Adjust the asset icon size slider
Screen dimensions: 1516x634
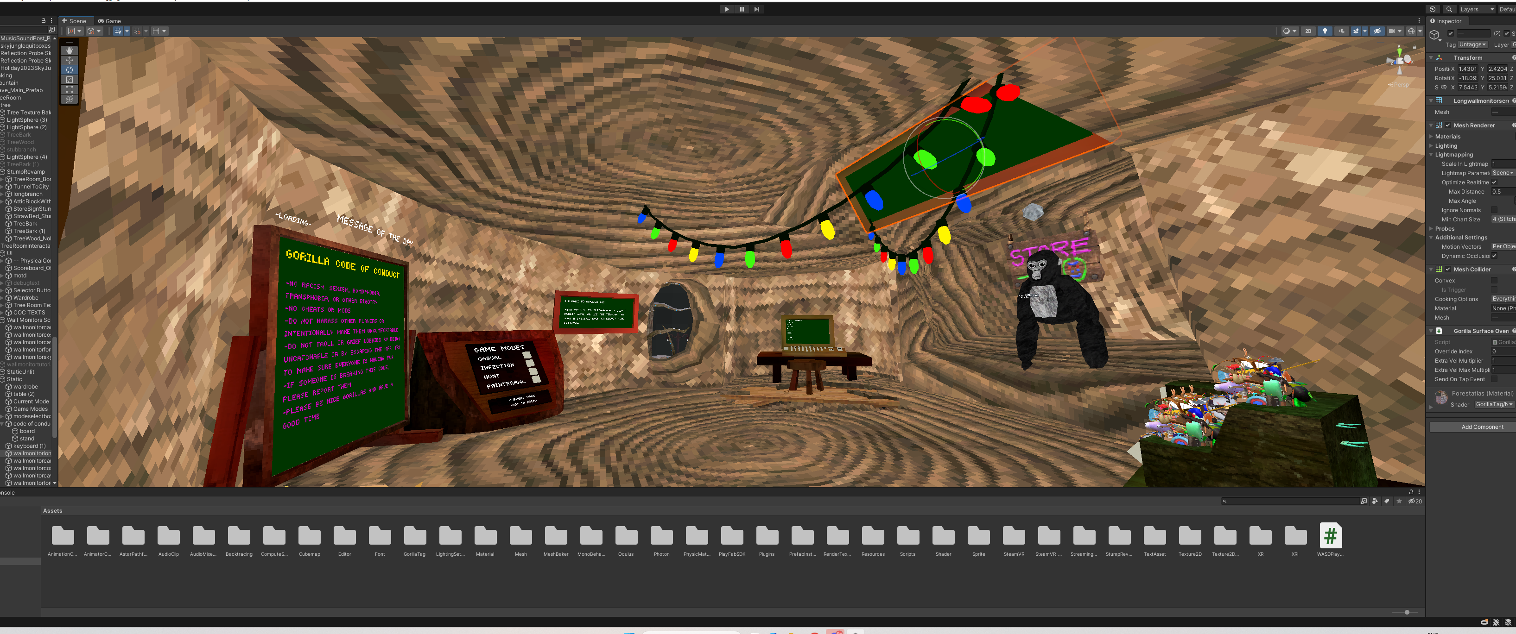(1406, 612)
